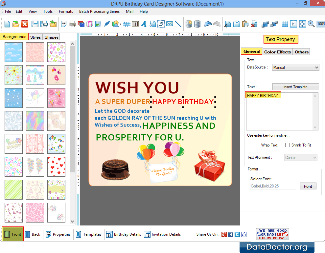The width and height of the screenshot is (325, 253).
Task: Click the 1:1 actual size icon
Action: pyautogui.click(x=293, y=24)
